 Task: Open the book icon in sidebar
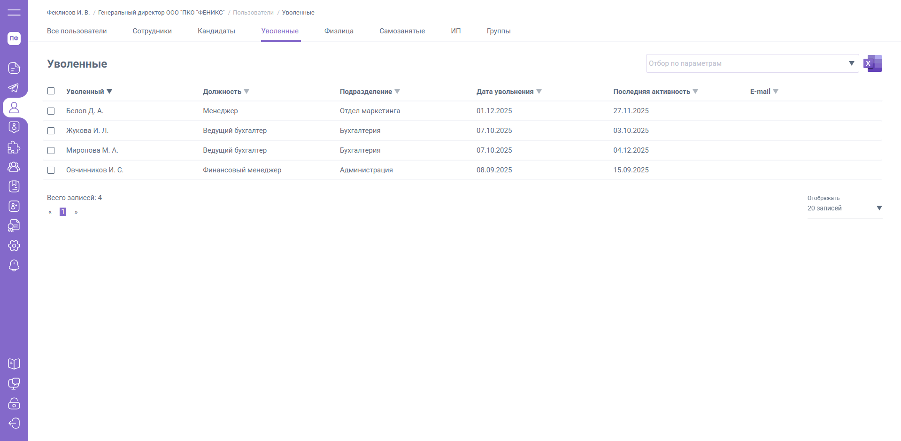coord(14,364)
